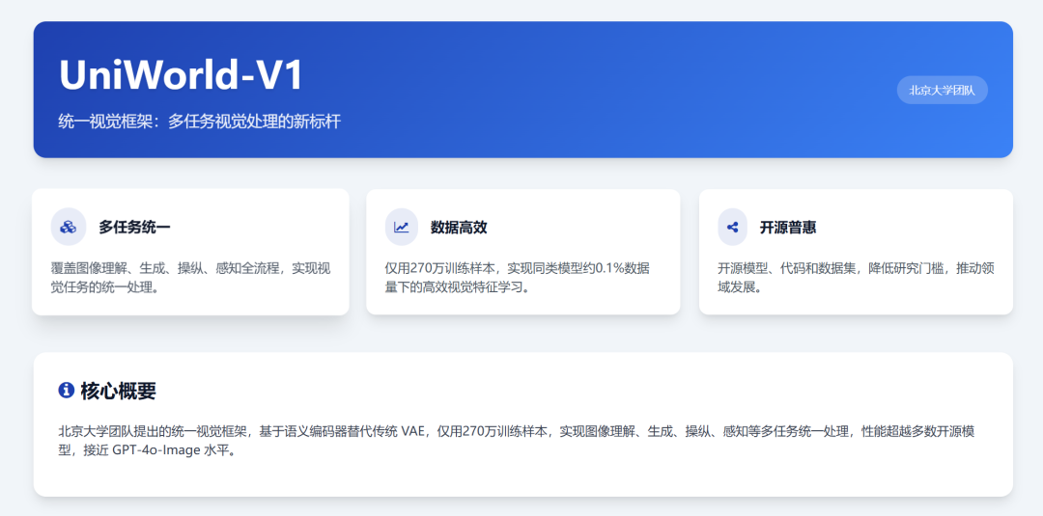The image size is (1043, 516).
Task: Click the description starting 仅用270万训练样本，实现同类模型
Action: (x=517, y=279)
